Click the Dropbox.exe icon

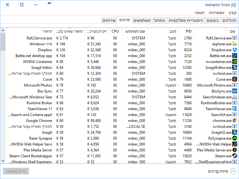[235, 50]
